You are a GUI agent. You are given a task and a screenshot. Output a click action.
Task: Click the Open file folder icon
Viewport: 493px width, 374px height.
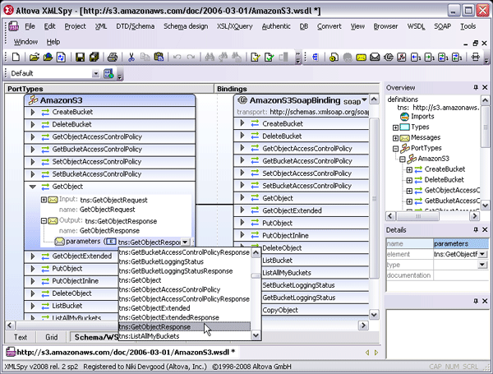pyautogui.click(x=34, y=58)
